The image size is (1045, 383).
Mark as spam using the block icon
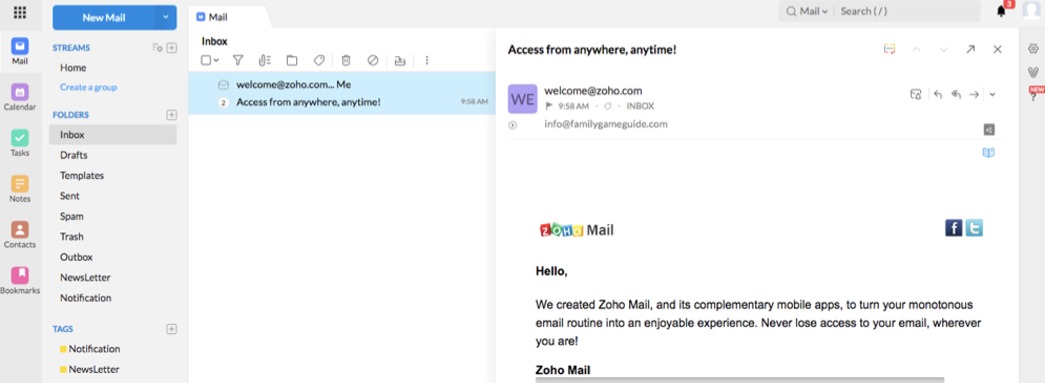click(x=373, y=60)
